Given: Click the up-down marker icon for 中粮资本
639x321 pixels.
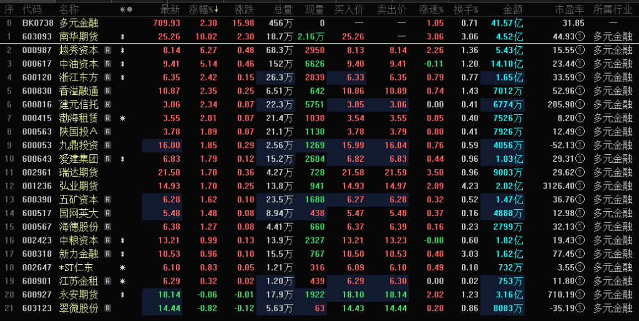Looking at the screenshot, I should pyautogui.click(x=123, y=240).
